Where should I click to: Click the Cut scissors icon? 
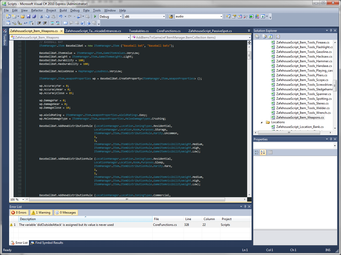[x=41, y=16]
